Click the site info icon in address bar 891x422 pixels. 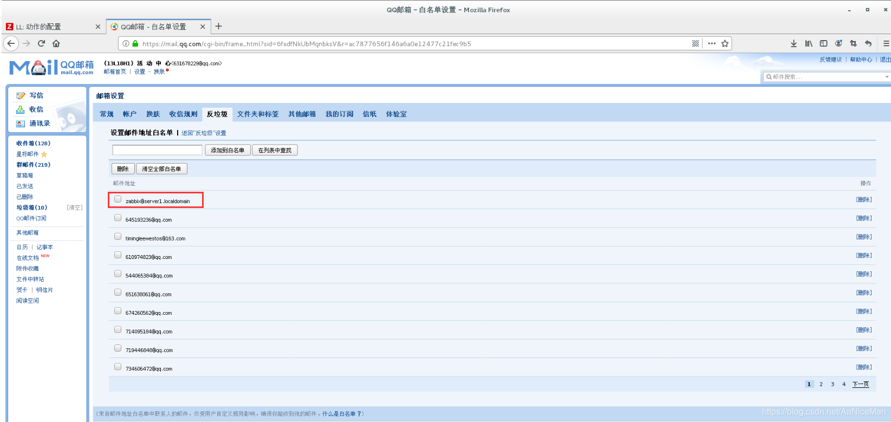tap(126, 43)
